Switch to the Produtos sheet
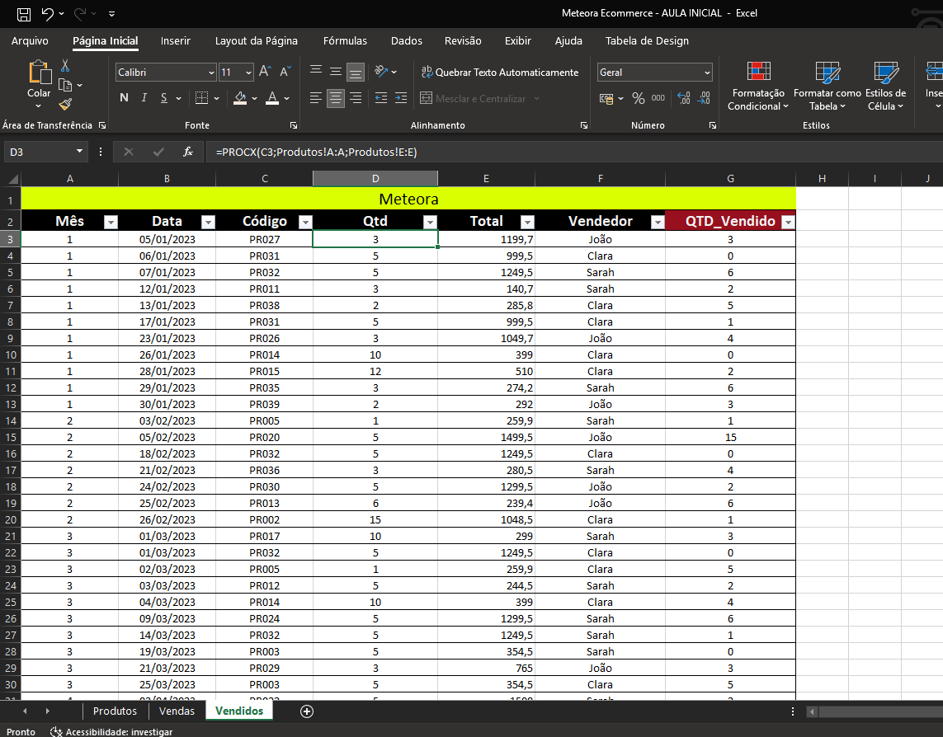 point(115,711)
